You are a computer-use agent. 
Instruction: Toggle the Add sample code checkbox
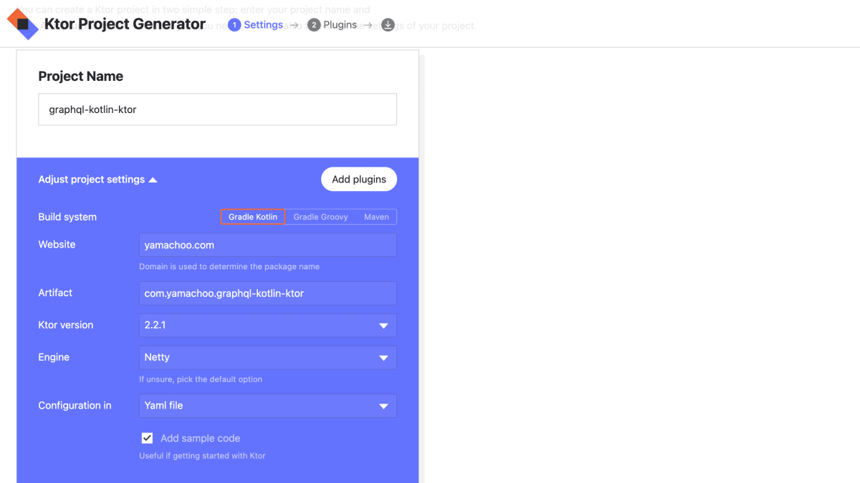(147, 438)
